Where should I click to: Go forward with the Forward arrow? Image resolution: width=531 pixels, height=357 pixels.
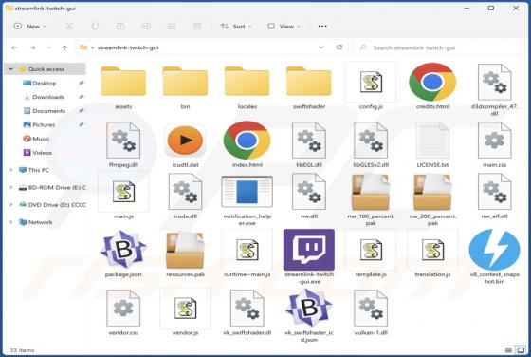coord(33,47)
